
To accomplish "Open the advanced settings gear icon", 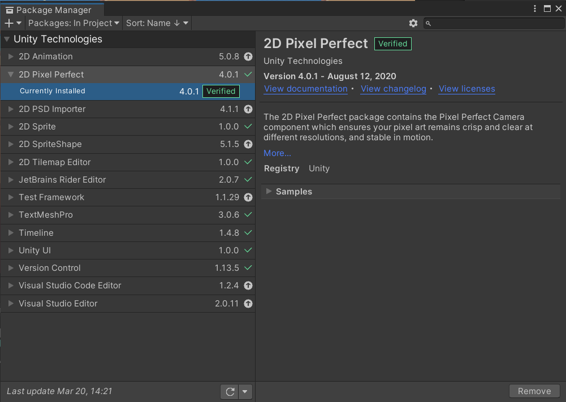I will 413,23.
